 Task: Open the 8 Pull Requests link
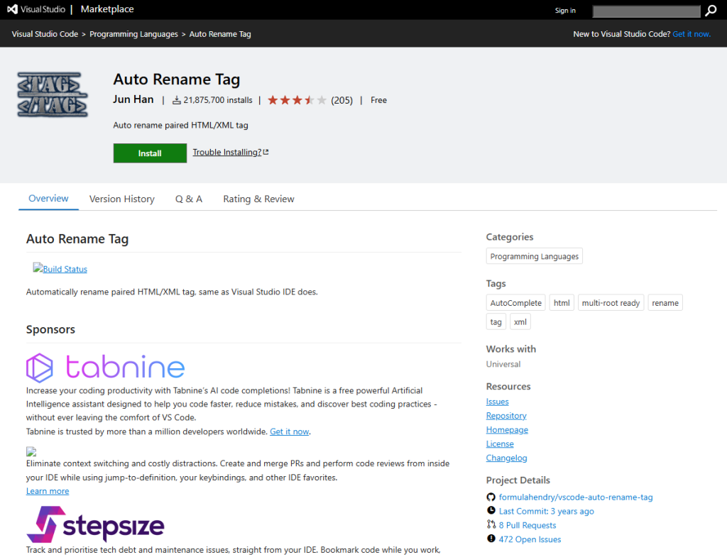pyautogui.click(x=528, y=525)
